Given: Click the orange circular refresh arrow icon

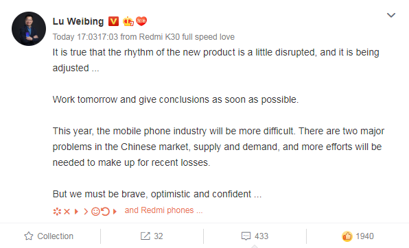Looking at the screenshot, I should tap(105, 211).
